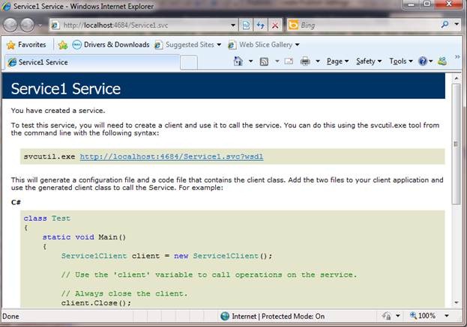Screen dimensions: 467x327
Task: Click the Help question mark icon
Action: pos(422,61)
